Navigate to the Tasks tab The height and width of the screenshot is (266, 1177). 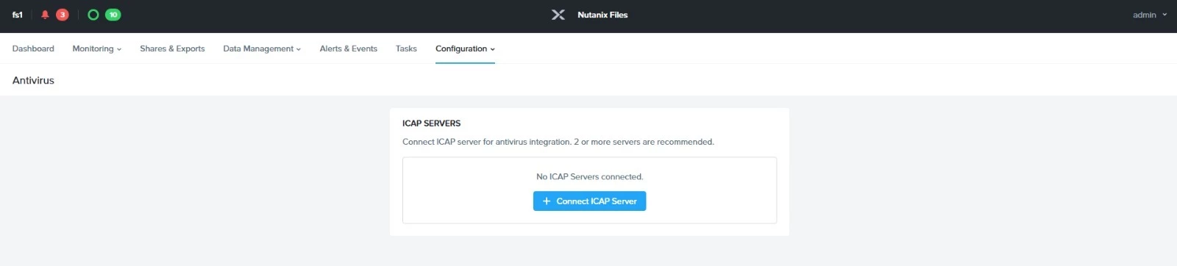[406, 48]
